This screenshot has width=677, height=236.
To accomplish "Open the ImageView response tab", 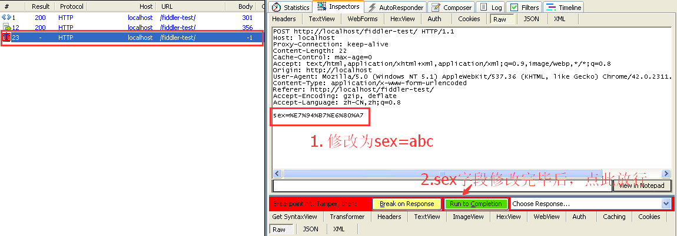I will click(x=468, y=217).
